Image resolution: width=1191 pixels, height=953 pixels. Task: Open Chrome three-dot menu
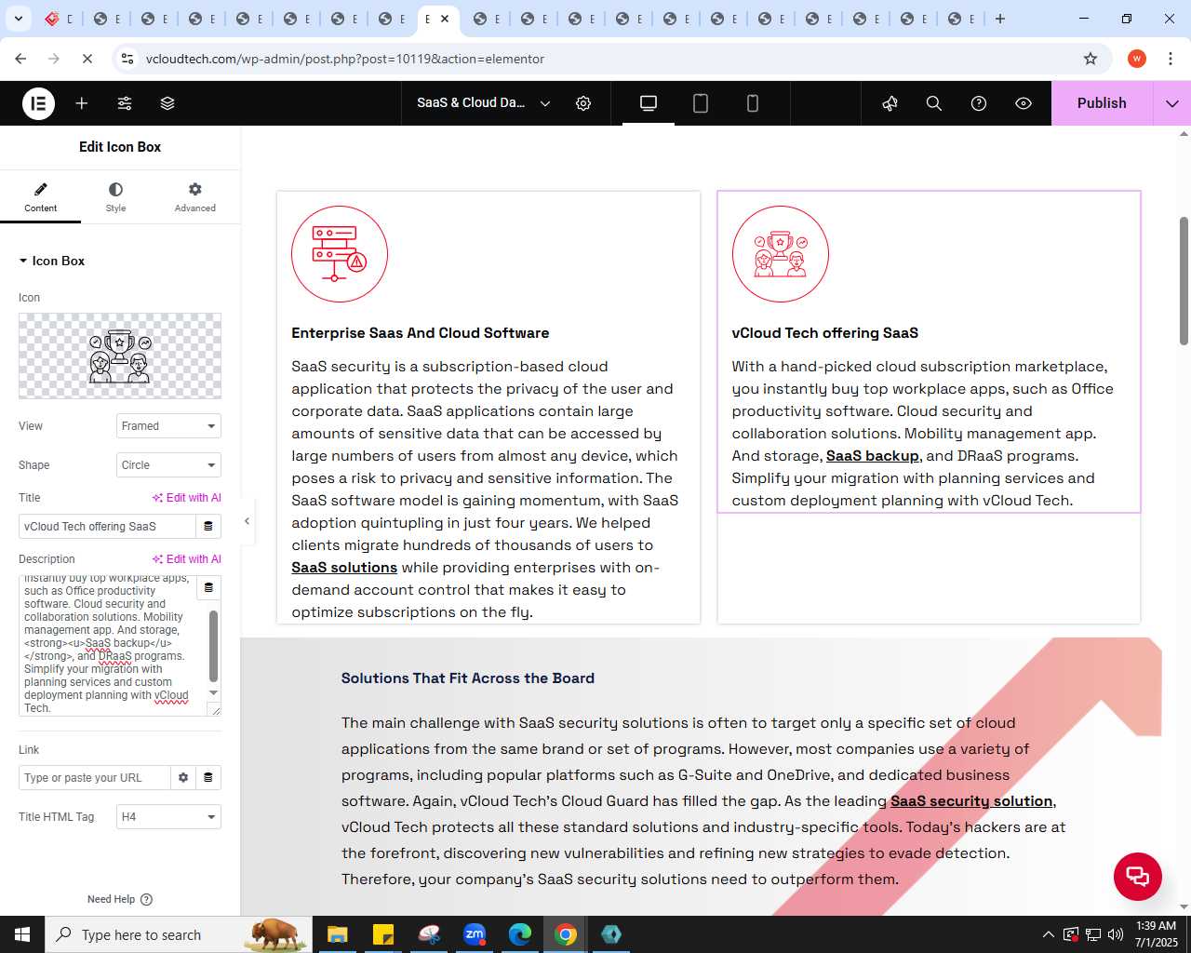pyautogui.click(x=1171, y=59)
